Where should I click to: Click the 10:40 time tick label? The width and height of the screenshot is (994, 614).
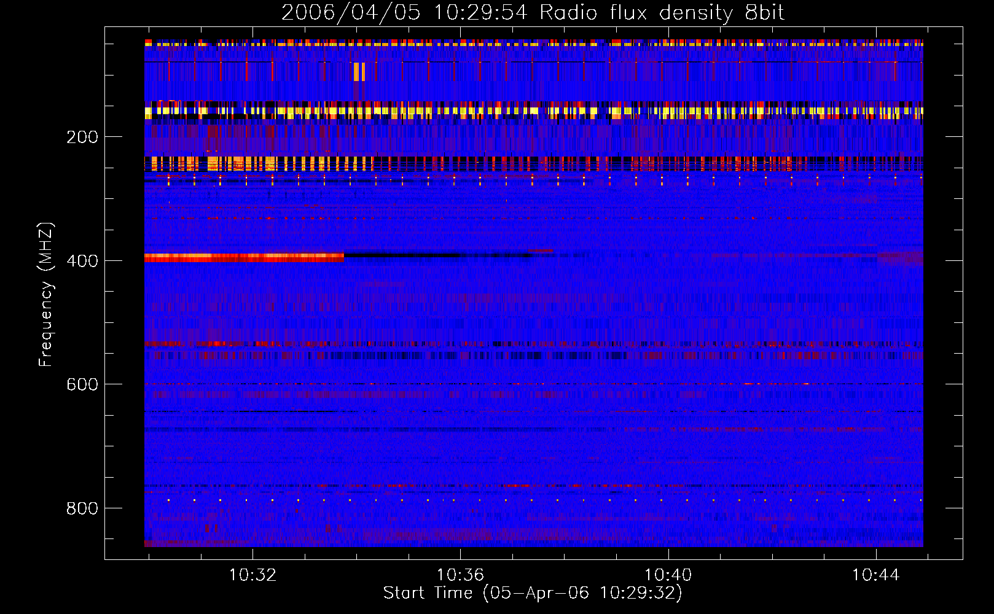click(x=668, y=575)
